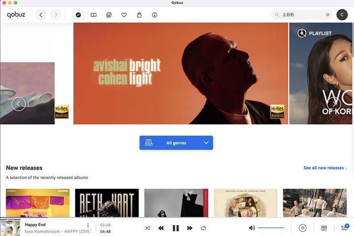Show previous carousel slide
This screenshot has height=236, width=354.
coord(19,104)
